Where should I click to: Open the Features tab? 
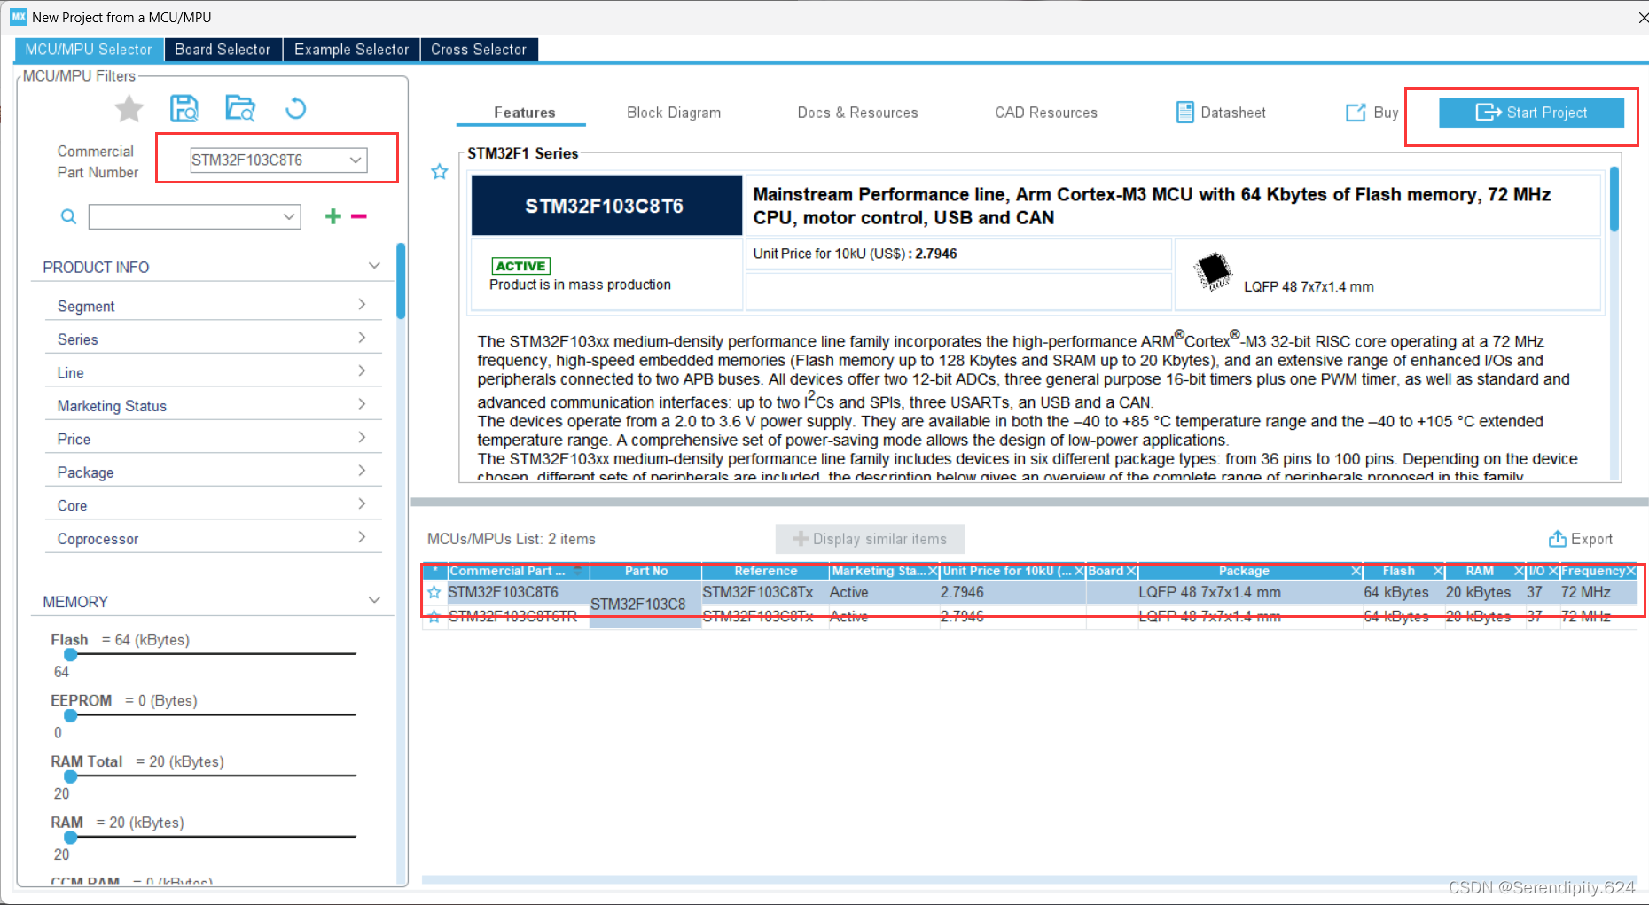(x=524, y=113)
